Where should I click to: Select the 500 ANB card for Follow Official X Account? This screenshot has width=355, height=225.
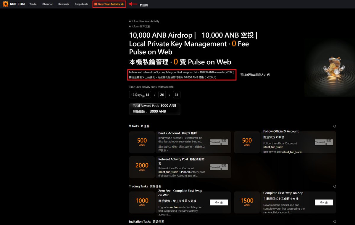(247, 142)
